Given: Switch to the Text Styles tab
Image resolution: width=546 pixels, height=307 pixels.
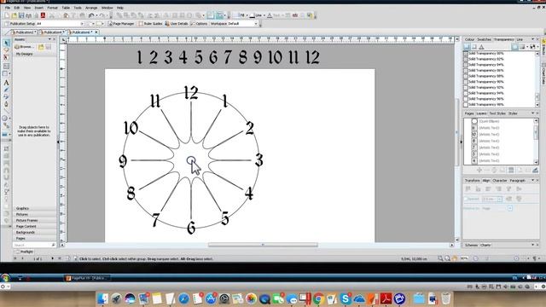Looking at the screenshot, I should pyautogui.click(x=497, y=113).
